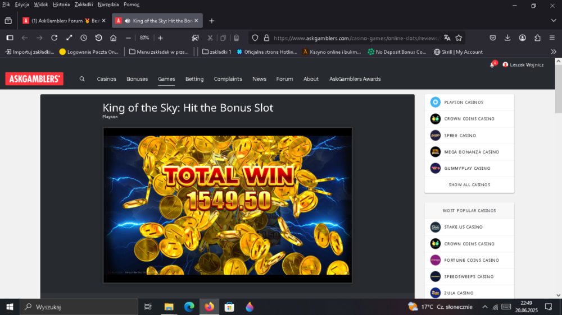Open the Leszek Wojnicz profile menu
Screen dimensions: 562x315
pos(523,64)
